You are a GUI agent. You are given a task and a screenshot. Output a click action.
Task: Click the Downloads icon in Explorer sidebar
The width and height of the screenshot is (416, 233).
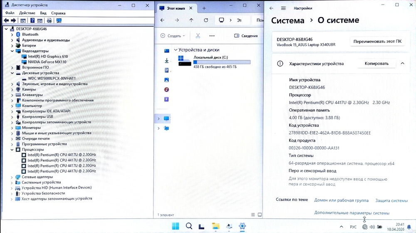click(167, 61)
